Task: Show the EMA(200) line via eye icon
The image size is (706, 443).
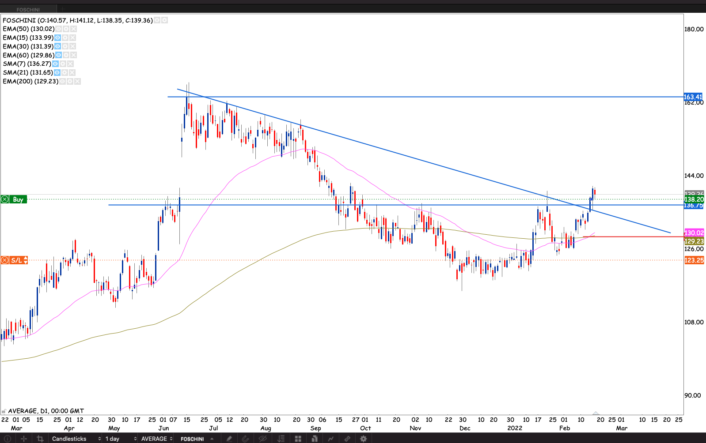Action: pos(62,81)
